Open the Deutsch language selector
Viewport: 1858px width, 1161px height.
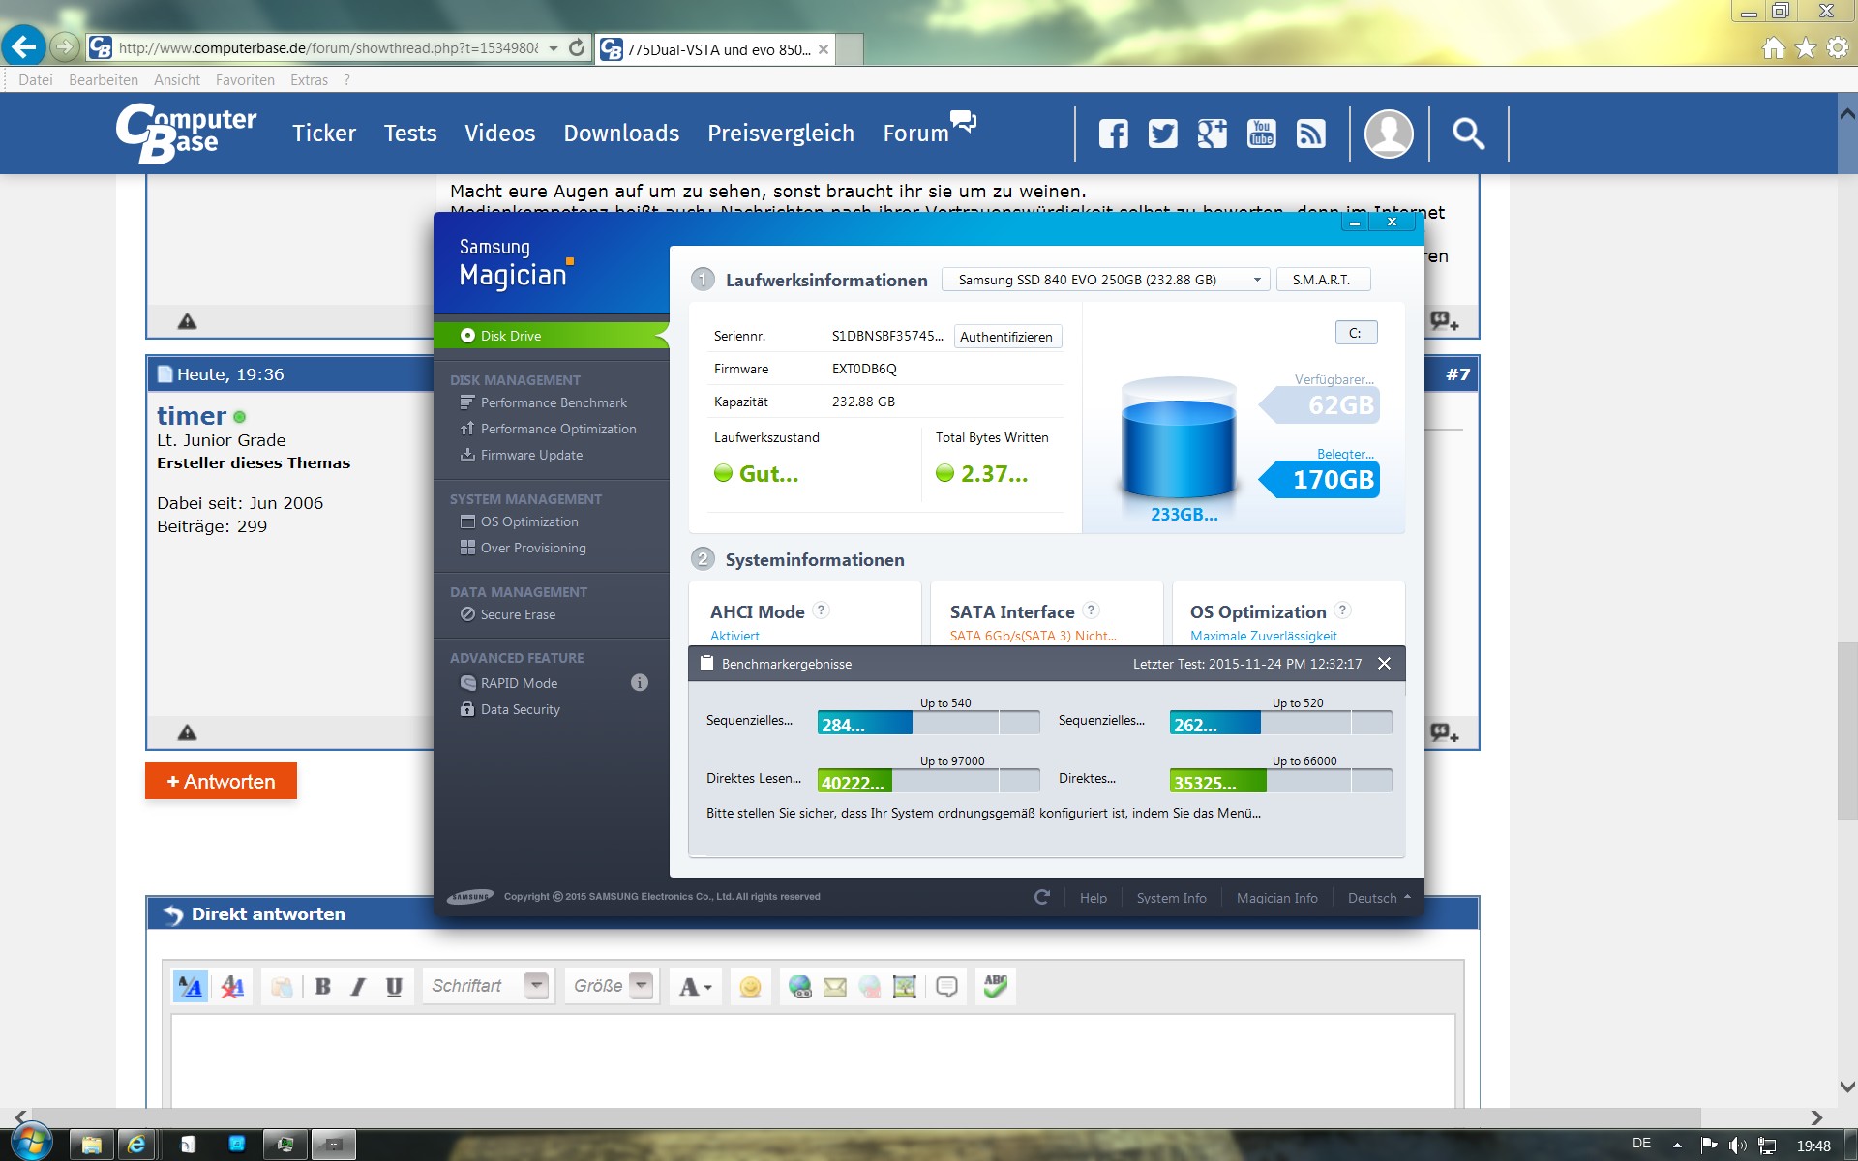[x=1378, y=898]
